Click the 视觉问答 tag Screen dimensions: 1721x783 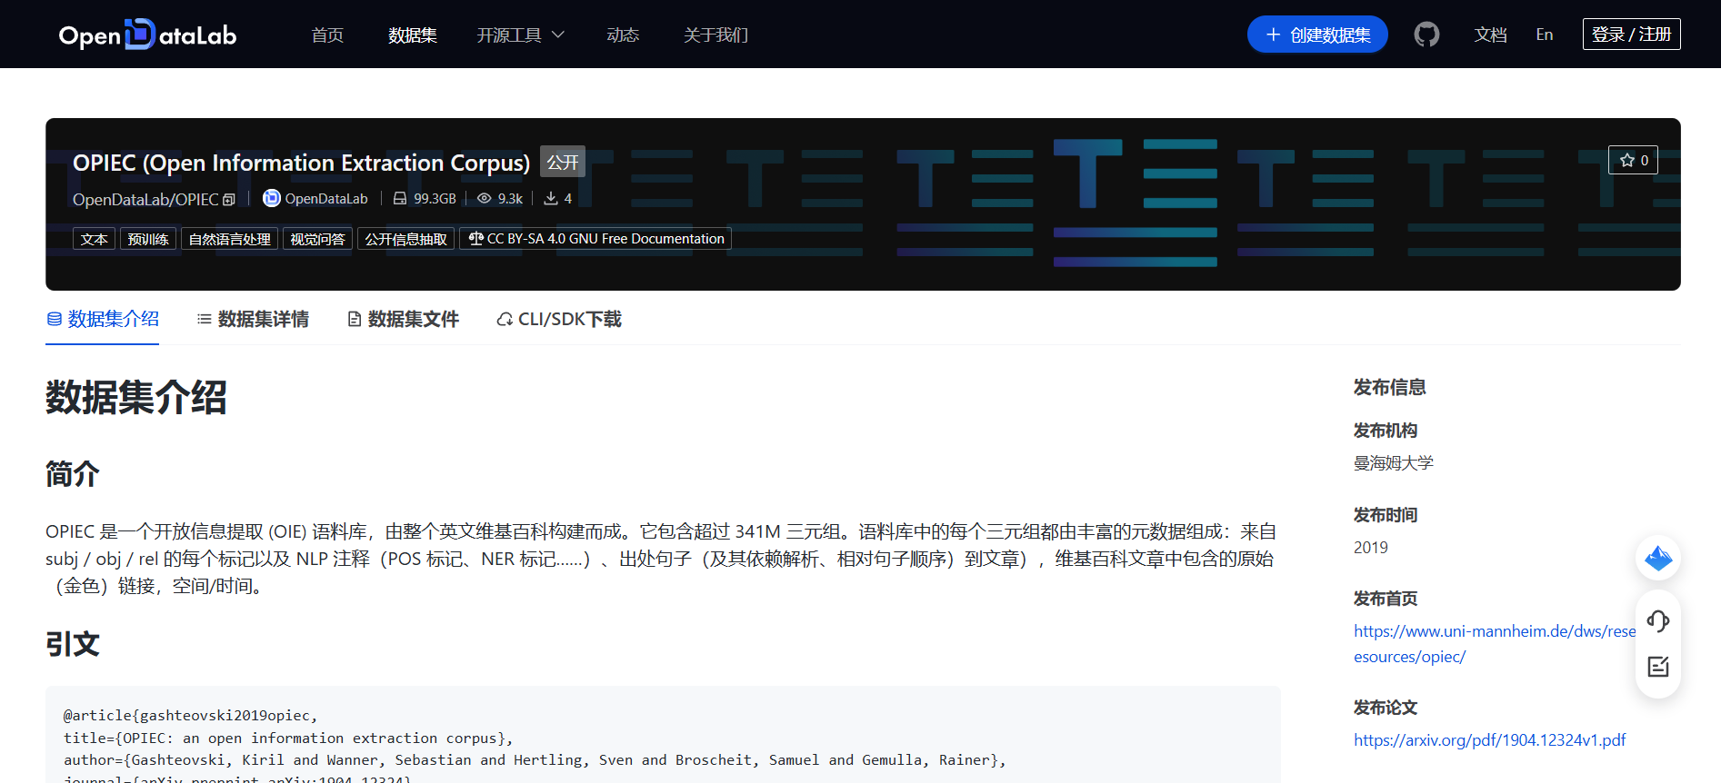click(x=317, y=239)
